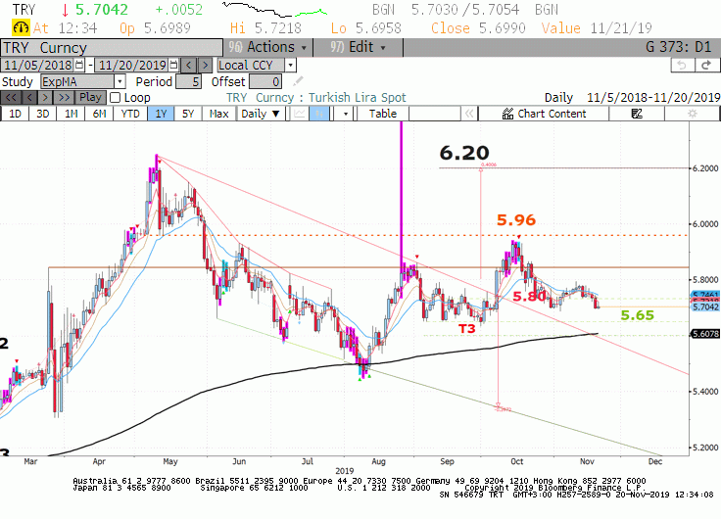721x519 pixels.
Task: Click the red 5.80 annotation label
Action: click(529, 297)
